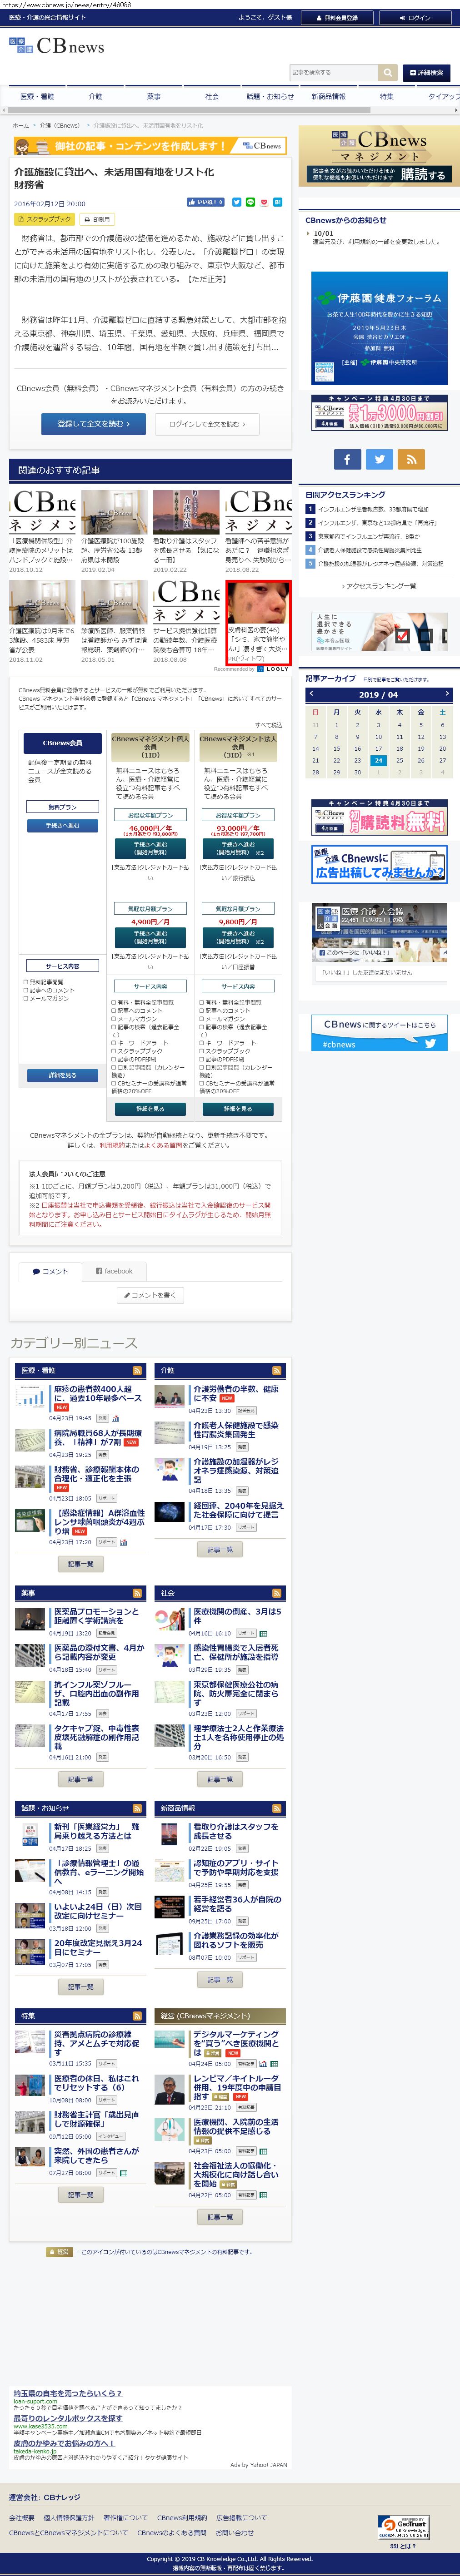Open the 新商品情報 navigation menu

click(328, 97)
